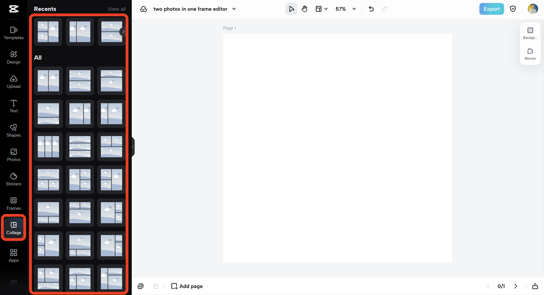Select the Collage sidebar item
Image resolution: width=544 pixels, height=295 pixels.
(x=14, y=228)
